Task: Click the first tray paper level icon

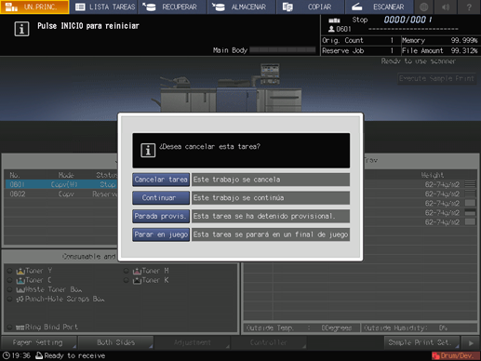Action: (x=470, y=184)
